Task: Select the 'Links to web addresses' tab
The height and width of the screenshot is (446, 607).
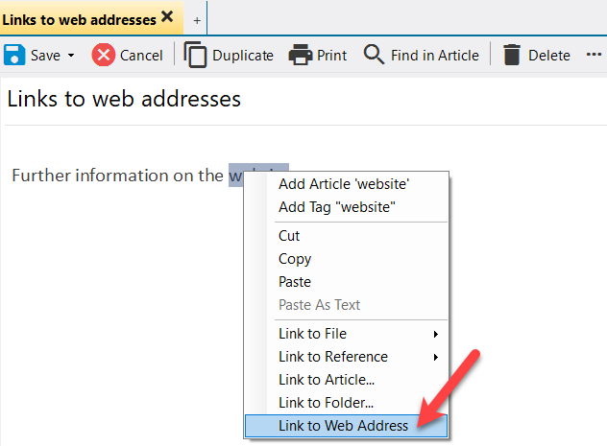Action: [x=79, y=18]
